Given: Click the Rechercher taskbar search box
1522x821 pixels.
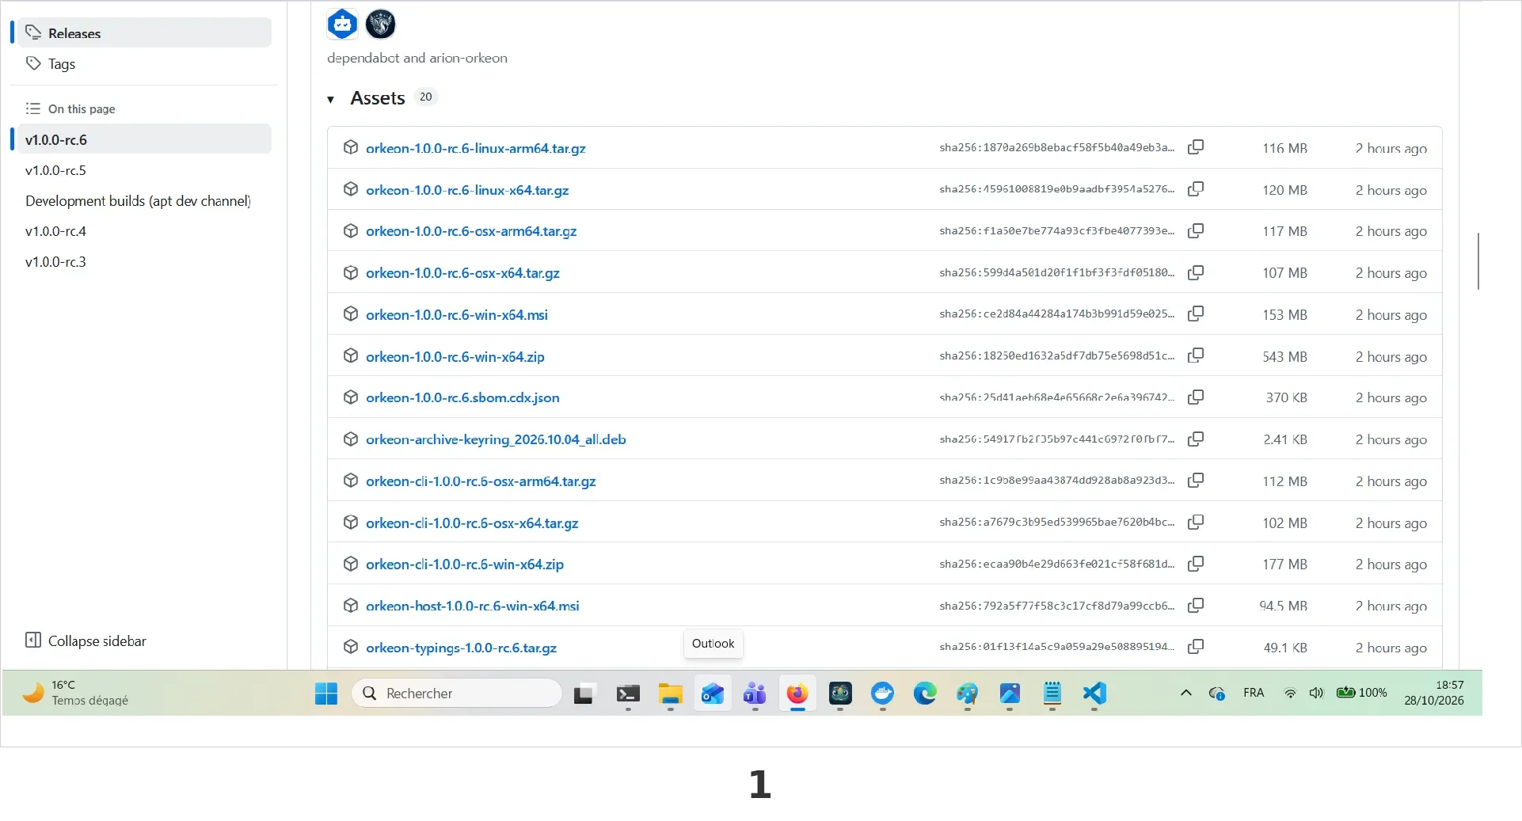Looking at the screenshot, I should tap(457, 694).
